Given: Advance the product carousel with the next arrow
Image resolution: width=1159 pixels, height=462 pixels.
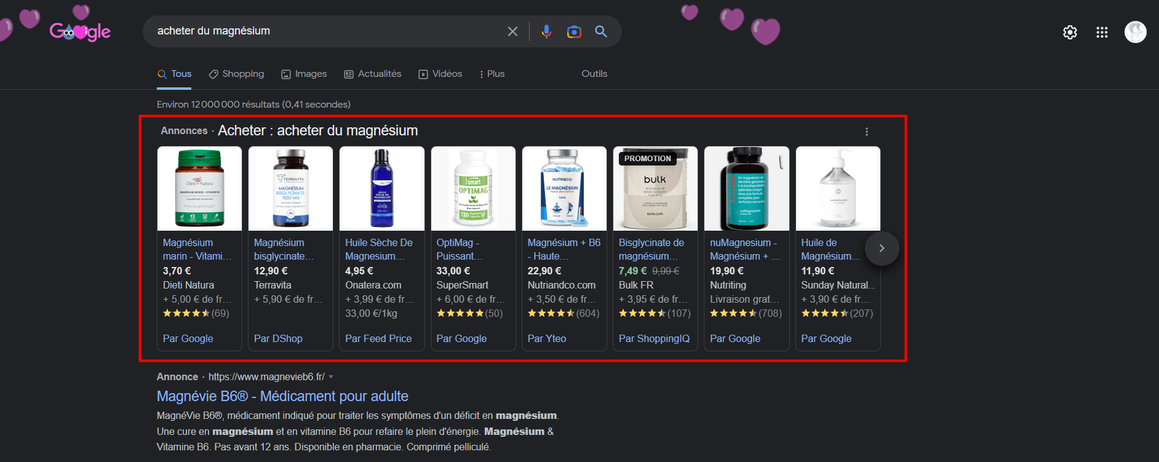Looking at the screenshot, I should coord(882,248).
